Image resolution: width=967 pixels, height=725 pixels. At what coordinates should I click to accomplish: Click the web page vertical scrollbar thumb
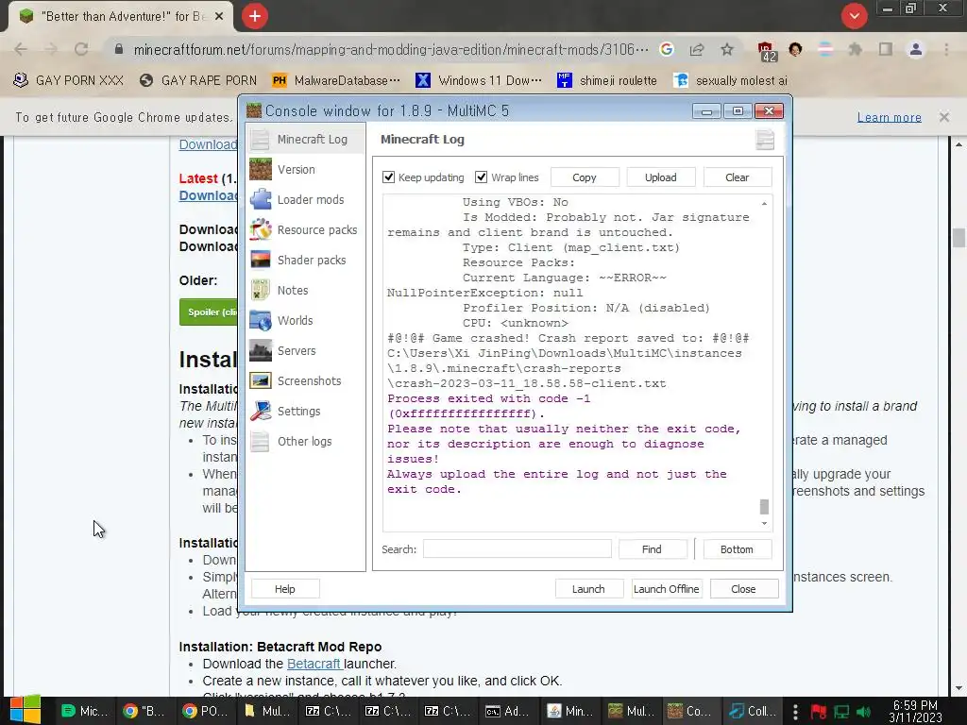959,238
